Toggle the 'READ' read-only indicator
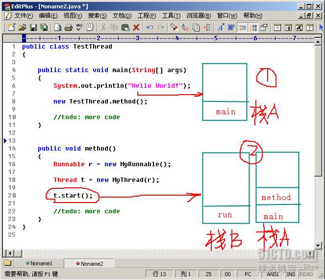Image resolution: width=325 pixels, height=280 pixels. pyautogui.click(x=306, y=274)
